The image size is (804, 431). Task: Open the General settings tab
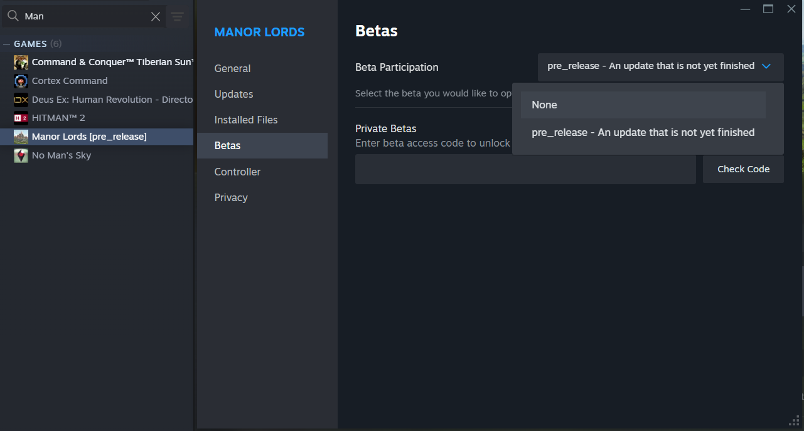(232, 68)
